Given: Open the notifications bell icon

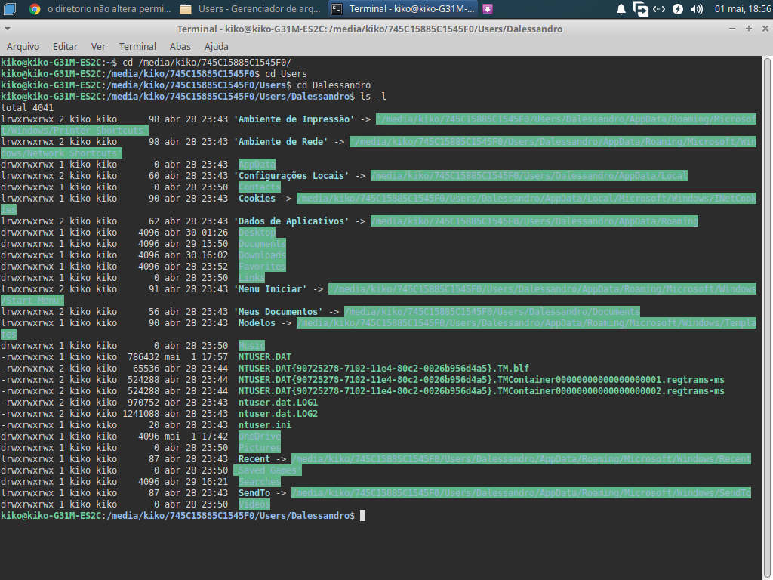Looking at the screenshot, I should [x=621, y=9].
